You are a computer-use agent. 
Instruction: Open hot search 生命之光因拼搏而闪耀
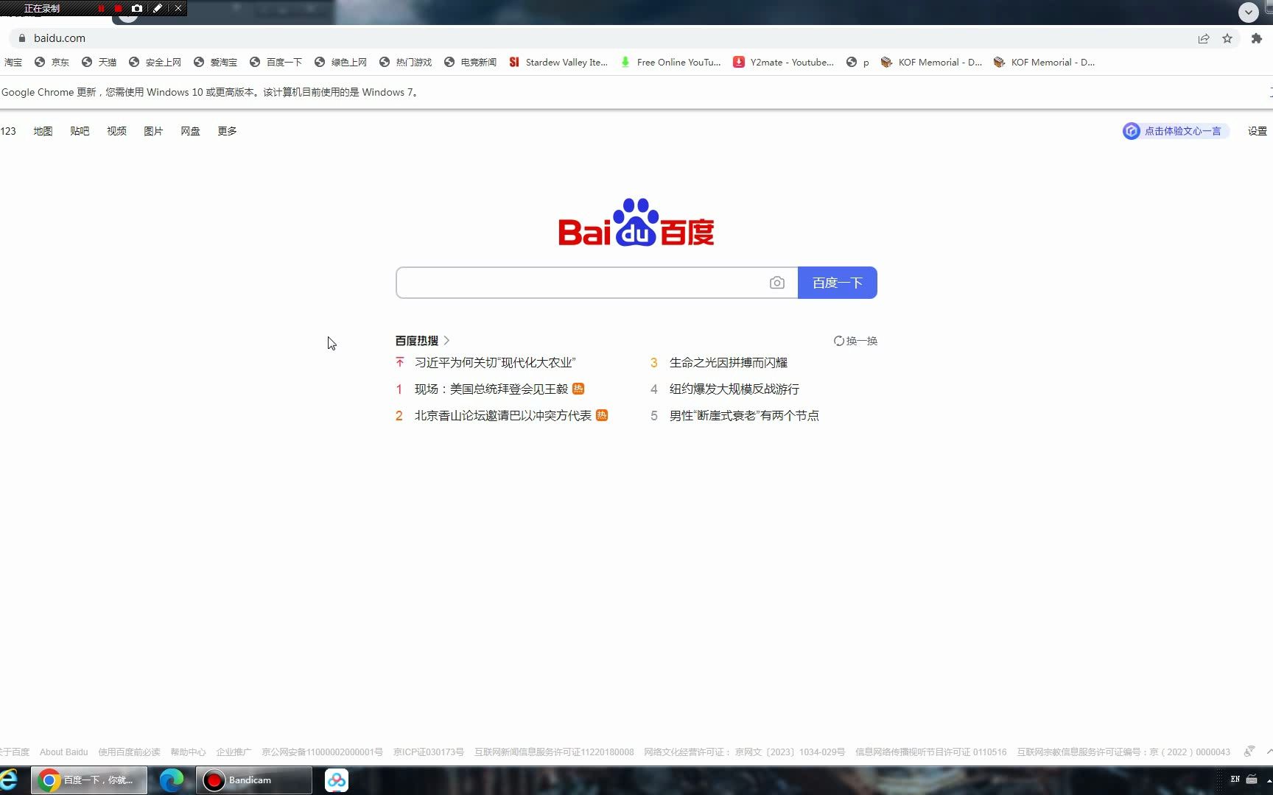(729, 363)
